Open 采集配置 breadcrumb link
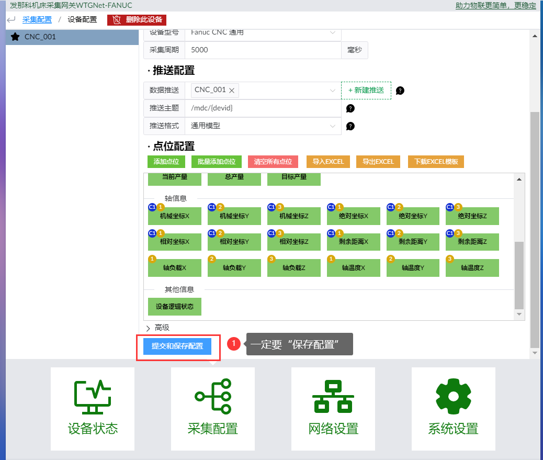The width and height of the screenshot is (543, 460). click(x=37, y=20)
